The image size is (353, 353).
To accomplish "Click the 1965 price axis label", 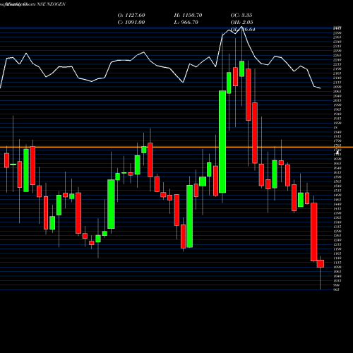I will point(337,109).
